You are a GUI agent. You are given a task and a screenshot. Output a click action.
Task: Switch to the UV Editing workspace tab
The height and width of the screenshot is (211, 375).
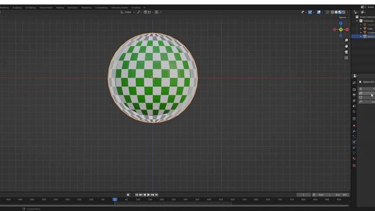[x=30, y=8]
